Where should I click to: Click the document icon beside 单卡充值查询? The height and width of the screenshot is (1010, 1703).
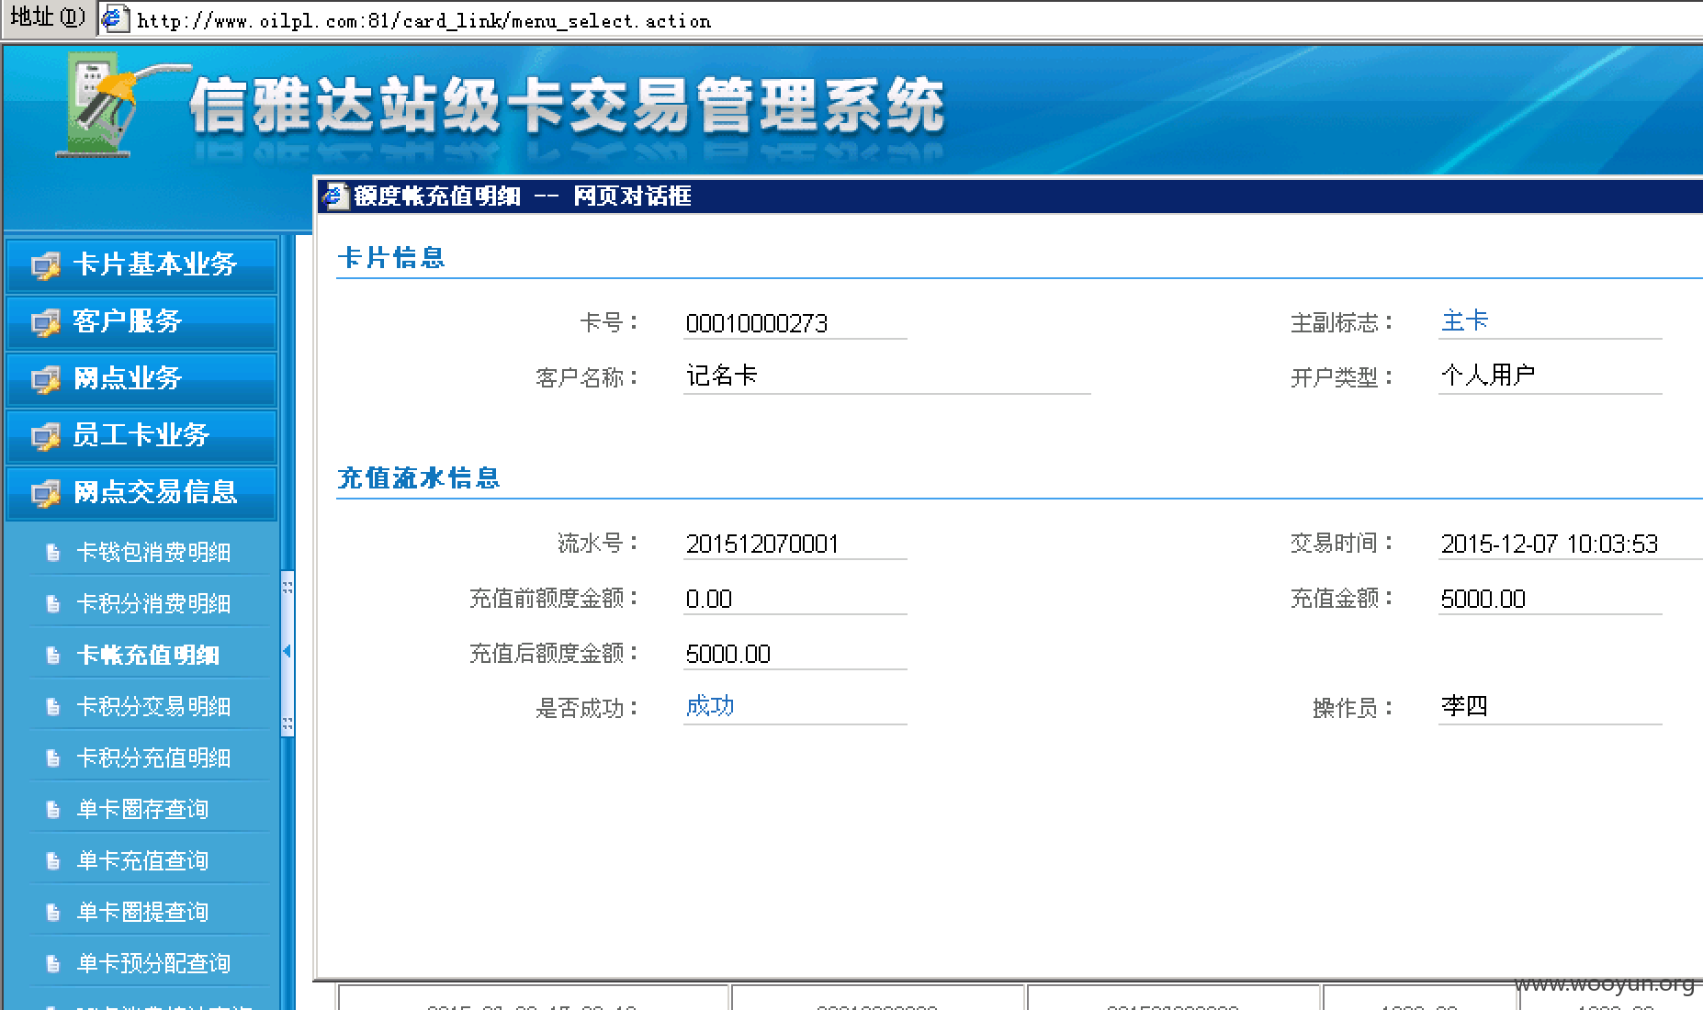(53, 861)
